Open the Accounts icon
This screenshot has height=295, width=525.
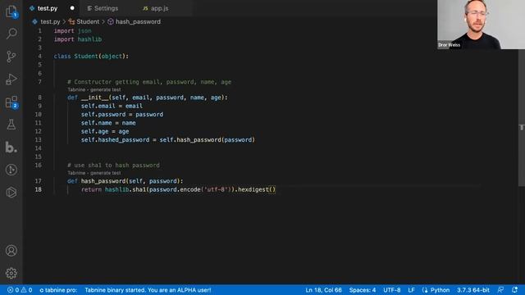pyautogui.click(x=11, y=251)
